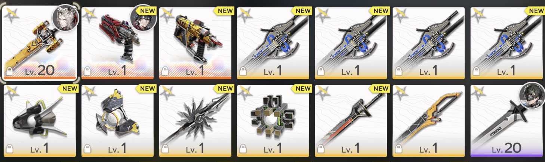Select the spiky black starburst weapon
Viewport: 545px width, 162px height.
(x=195, y=121)
